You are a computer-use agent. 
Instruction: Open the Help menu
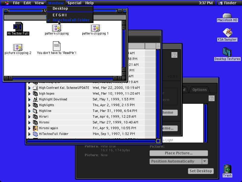pyautogui.click(x=90, y=3)
